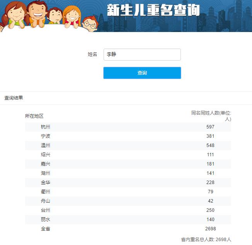Select the 金华 region cell
The width and height of the screenshot is (252, 245).
point(46,182)
